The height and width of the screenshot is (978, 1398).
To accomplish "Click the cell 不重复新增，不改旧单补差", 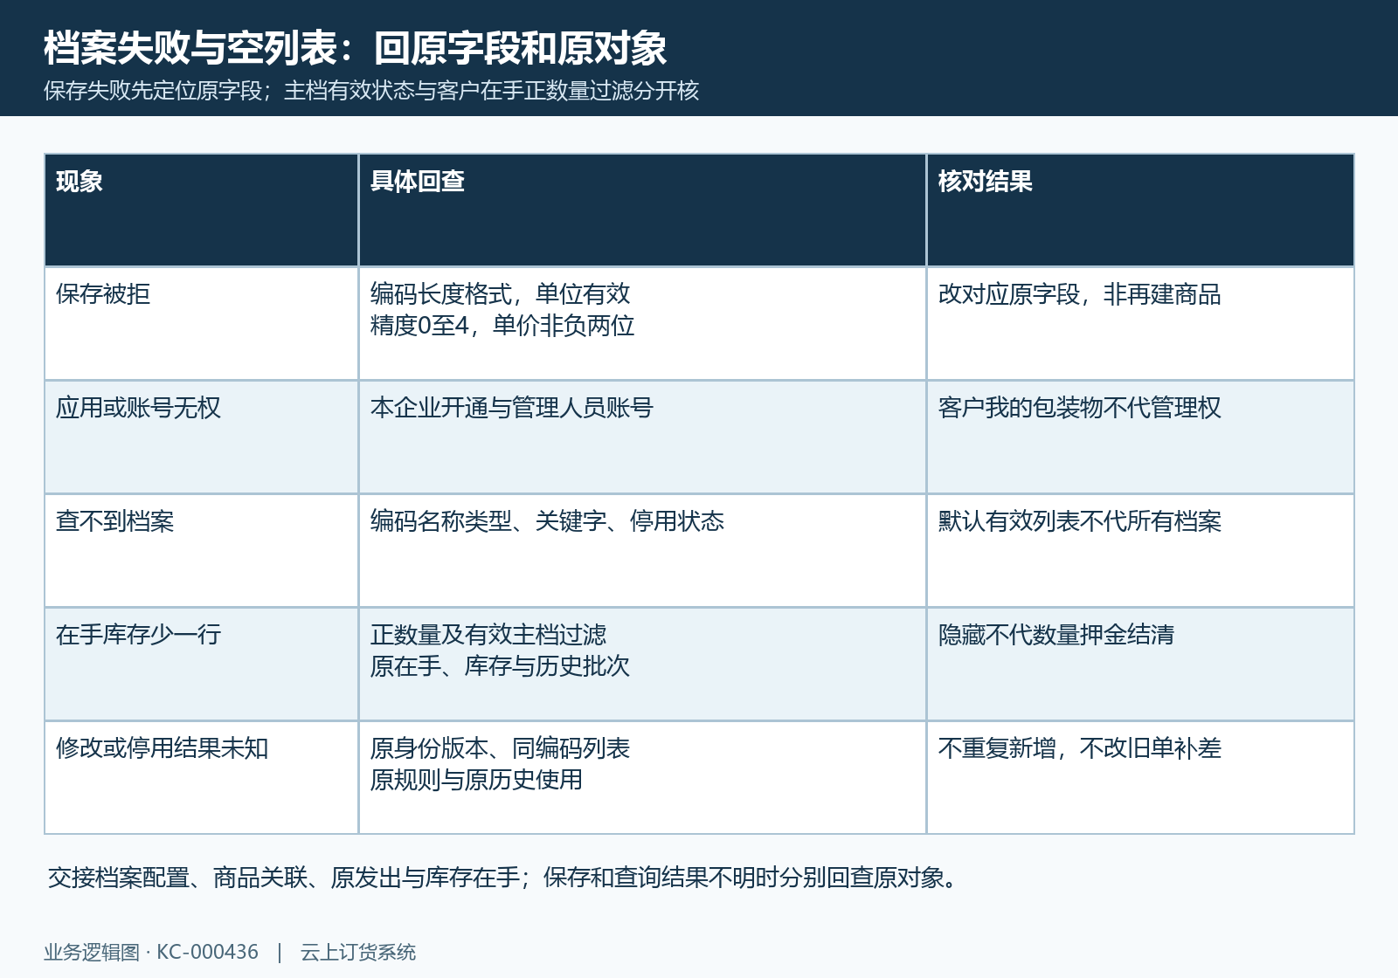I will pos(1140,778).
